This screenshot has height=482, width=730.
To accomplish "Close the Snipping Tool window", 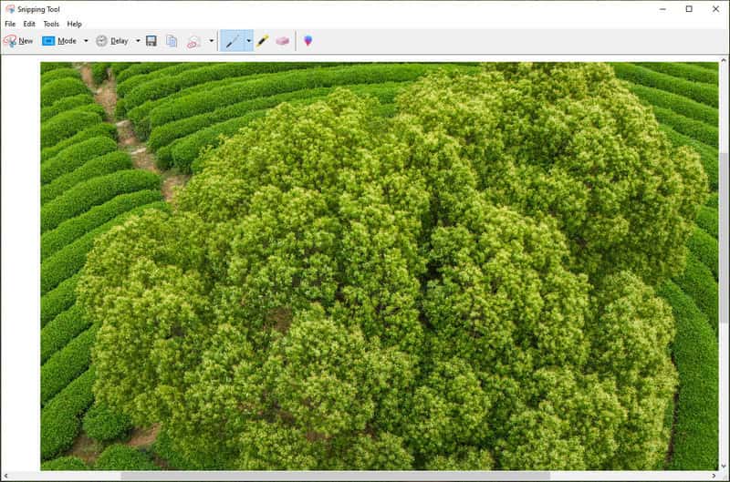I will pyautogui.click(x=715, y=9).
